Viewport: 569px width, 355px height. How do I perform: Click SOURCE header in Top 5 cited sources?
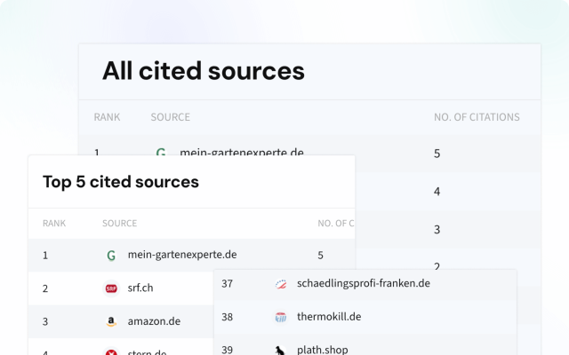pos(119,224)
